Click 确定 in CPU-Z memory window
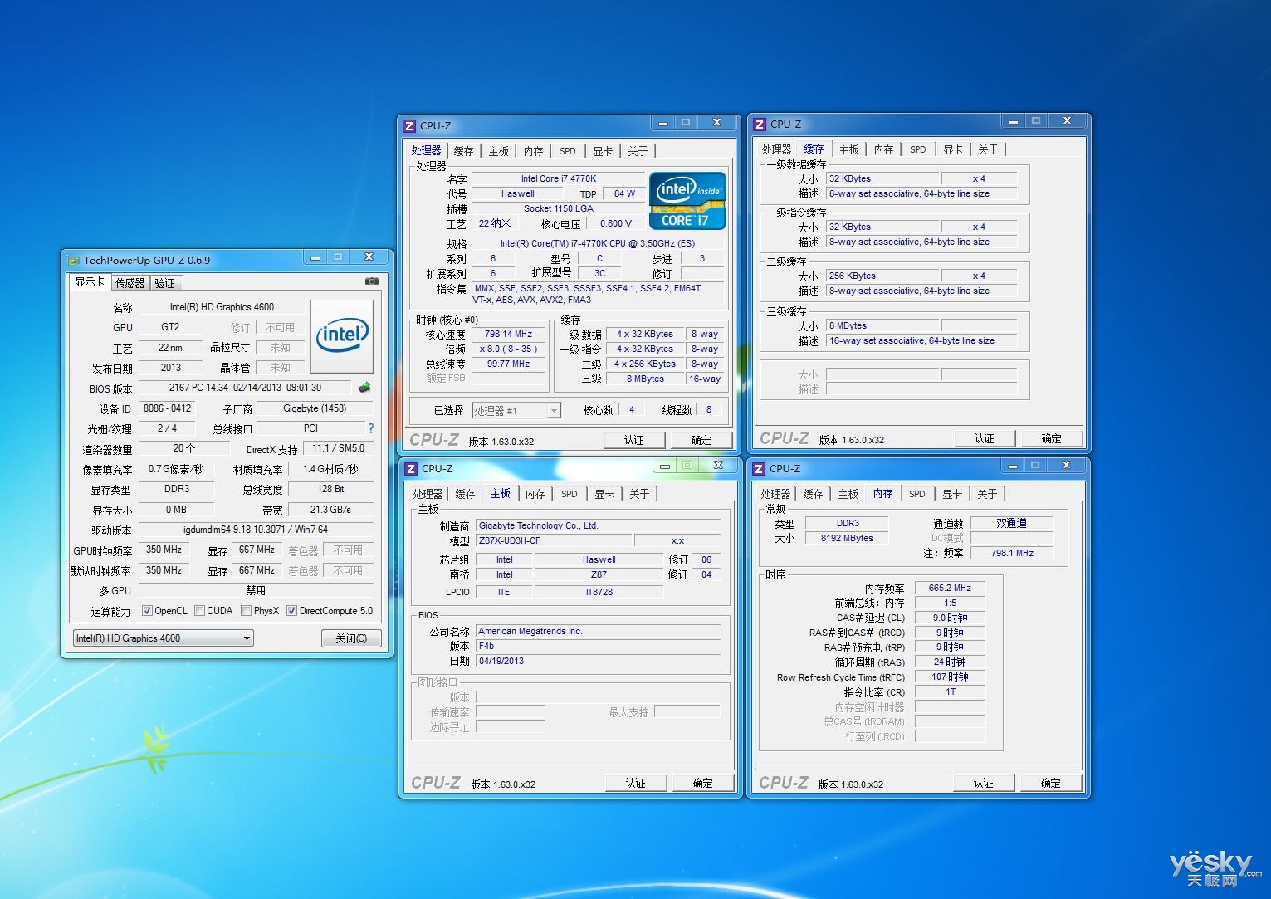This screenshot has width=1271, height=899. pos(1051,783)
